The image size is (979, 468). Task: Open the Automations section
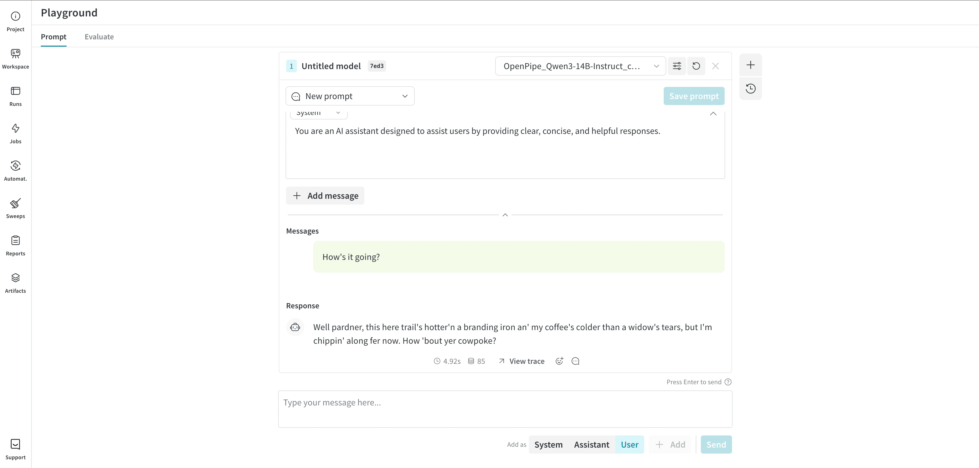click(x=15, y=170)
